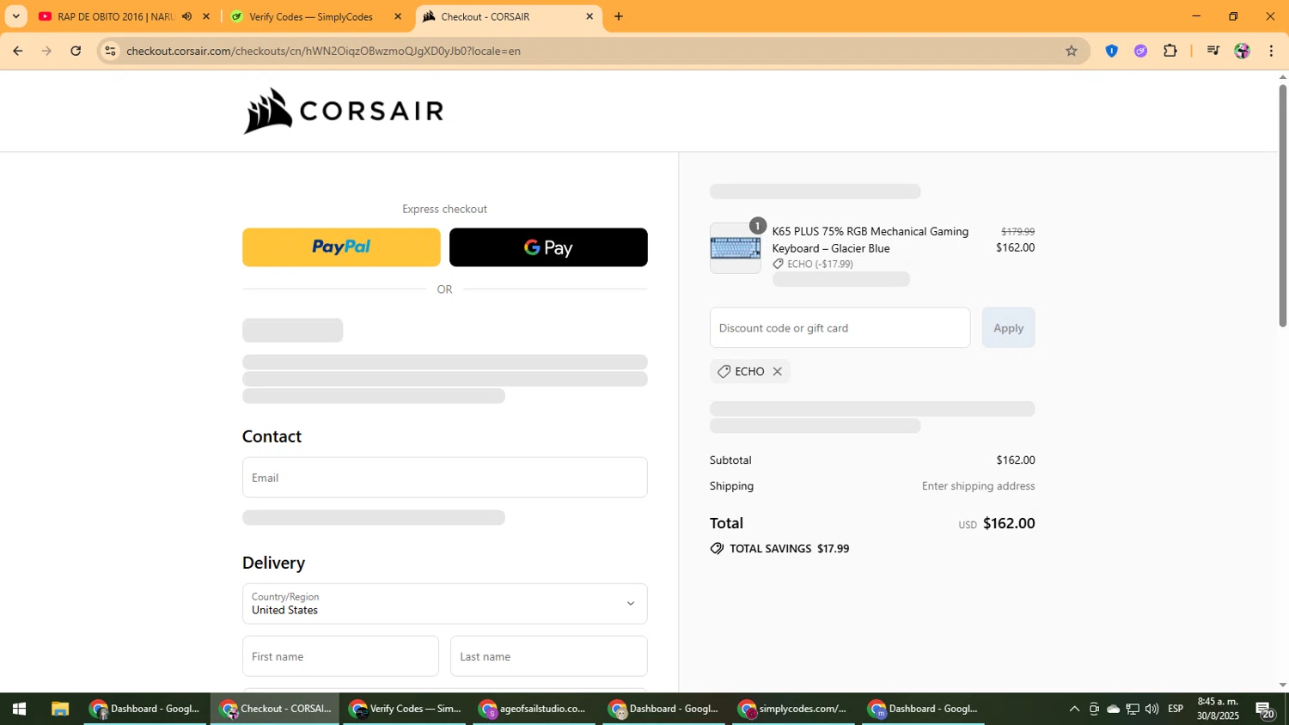
Task: Click the K65 PLUS product name text
Action: (870, 240)
